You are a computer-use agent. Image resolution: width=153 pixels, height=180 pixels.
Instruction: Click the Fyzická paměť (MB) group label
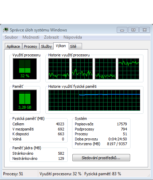tap(28, 119)
